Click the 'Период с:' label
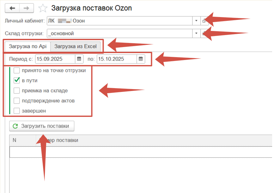274x193 pixels. click(x=21, y=59)
